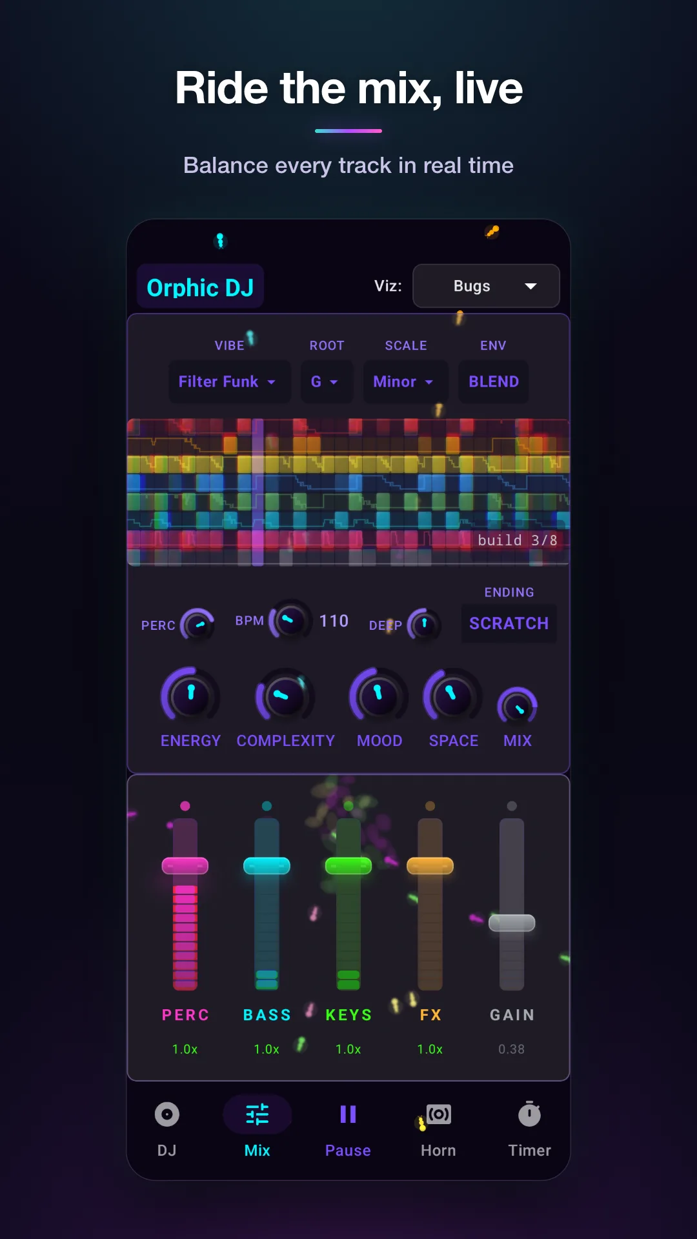
Task: Click the arrow next to Minor
Action: 429,382
